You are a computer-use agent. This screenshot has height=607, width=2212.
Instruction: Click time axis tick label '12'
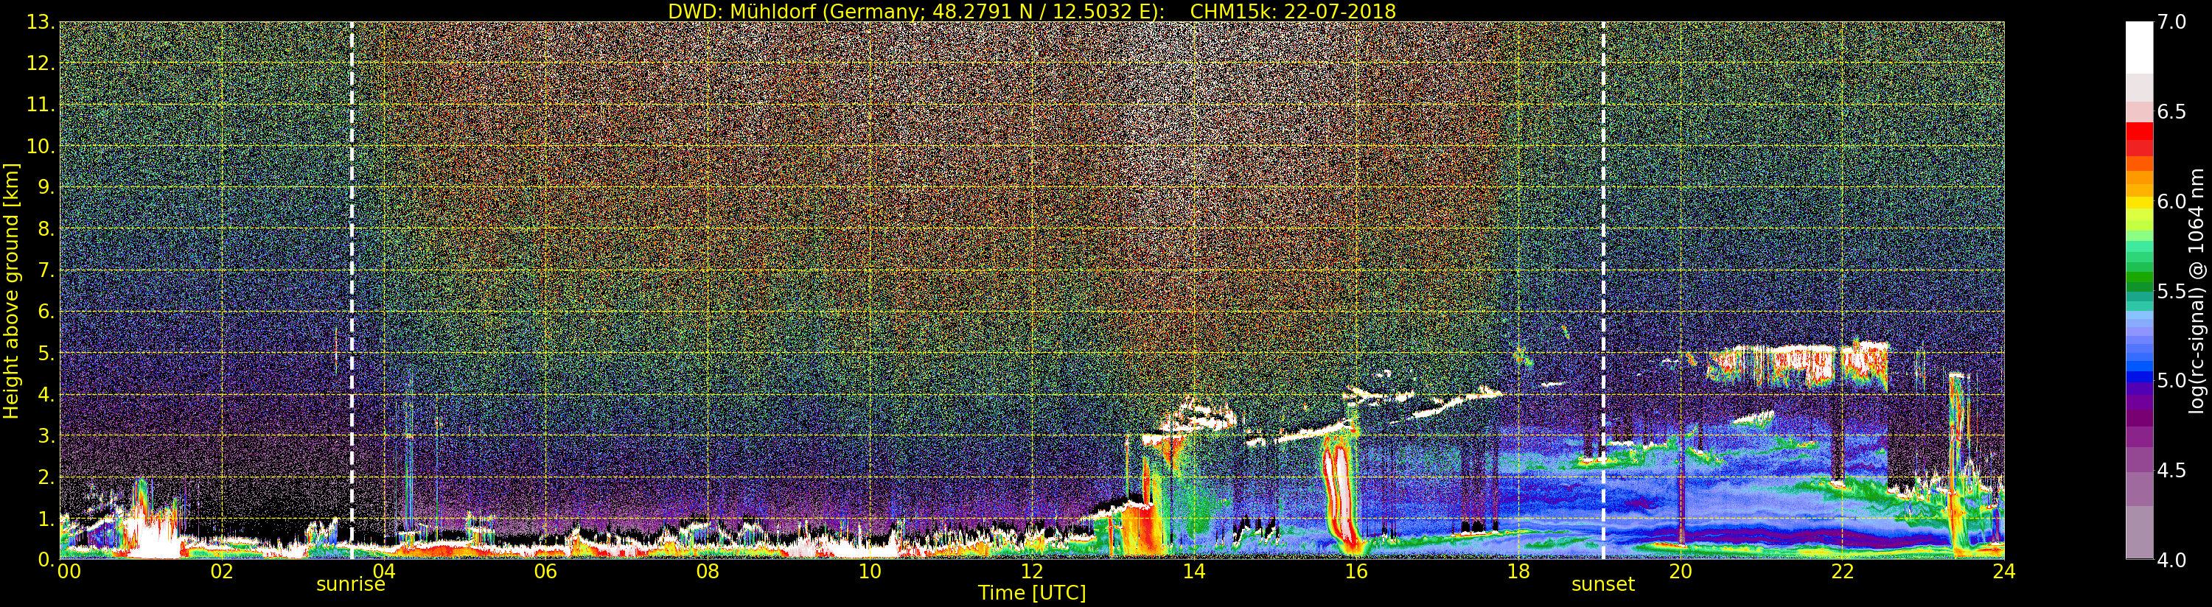pyautogui.click(x=1031, y=571)
